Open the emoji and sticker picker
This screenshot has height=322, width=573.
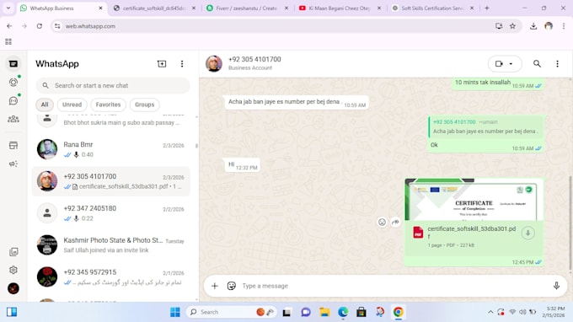point(232,286)
